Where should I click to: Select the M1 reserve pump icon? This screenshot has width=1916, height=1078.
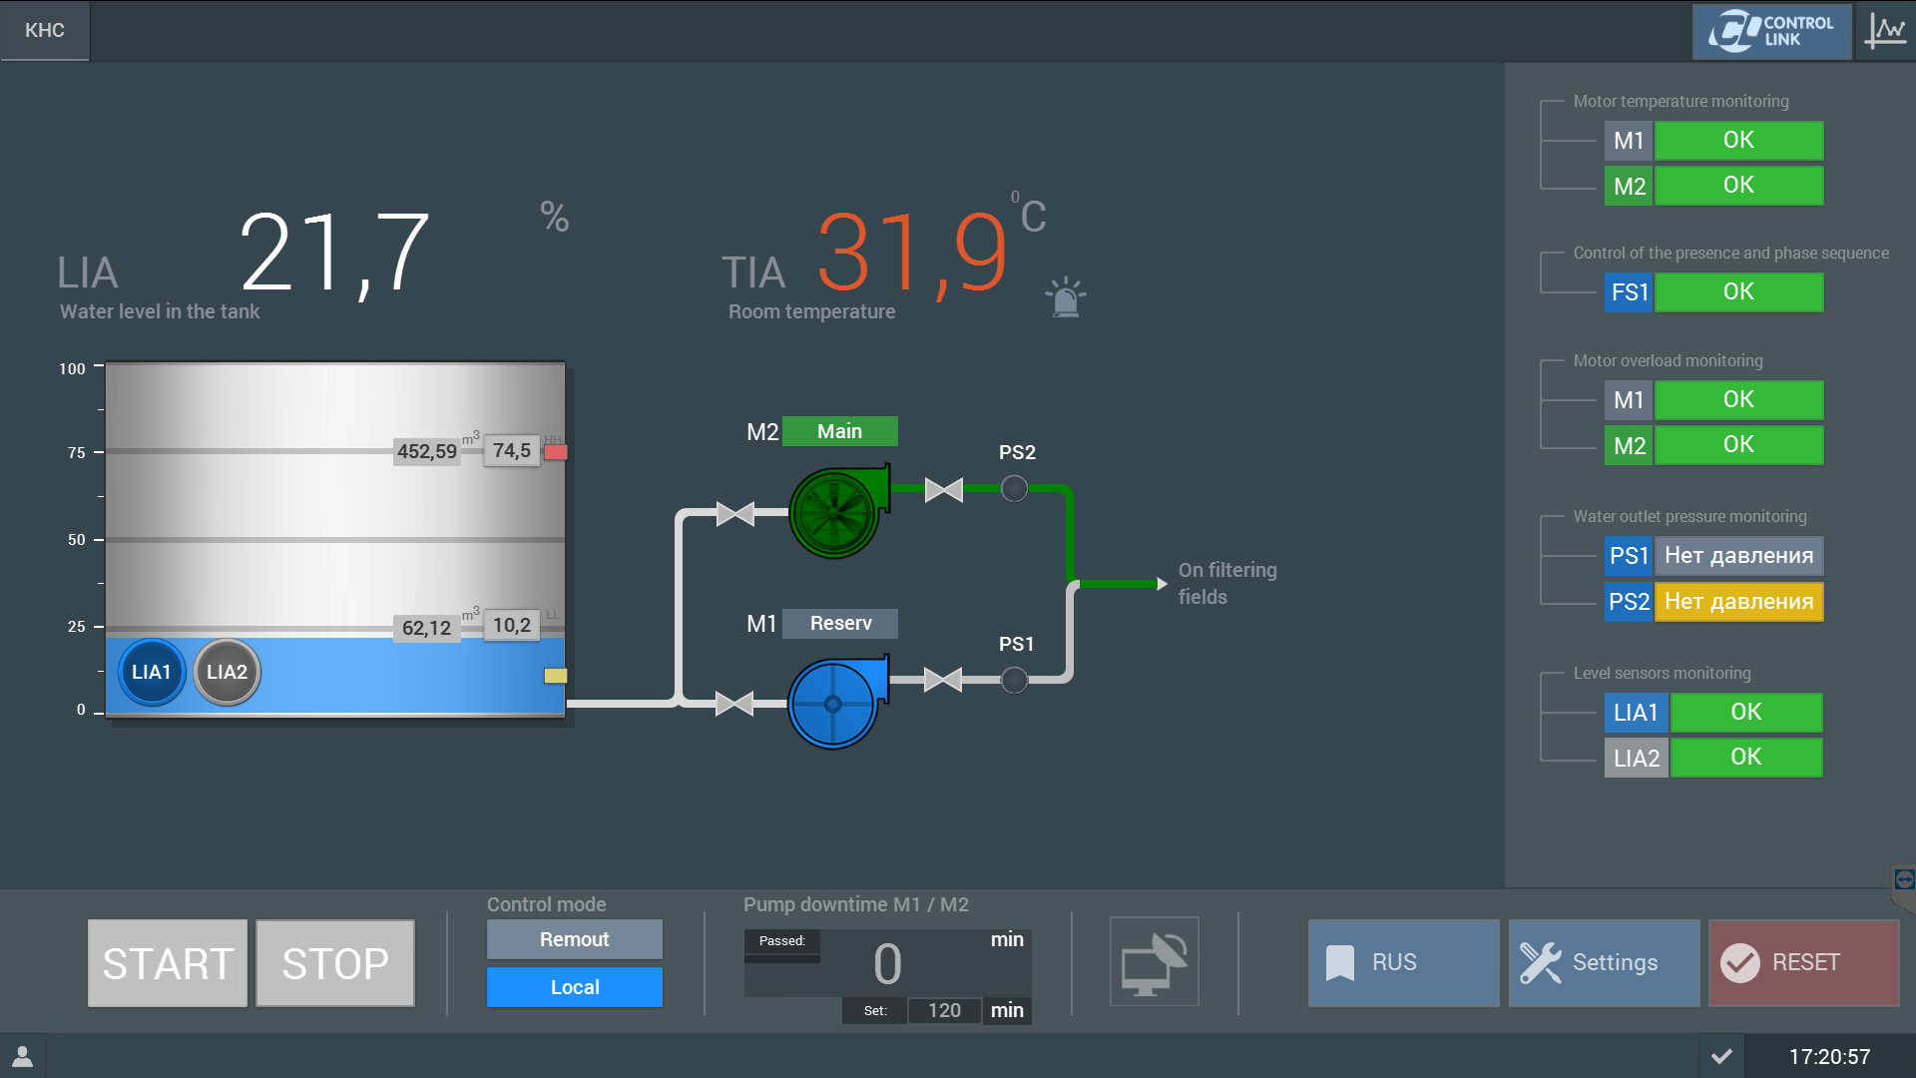[x=837, y=703]
